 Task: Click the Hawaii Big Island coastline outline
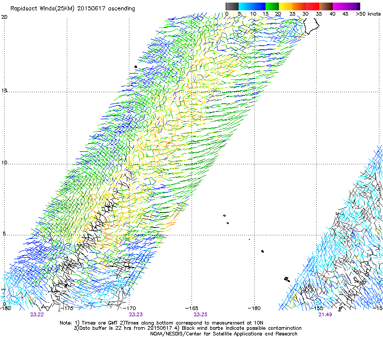pos(312,26)
